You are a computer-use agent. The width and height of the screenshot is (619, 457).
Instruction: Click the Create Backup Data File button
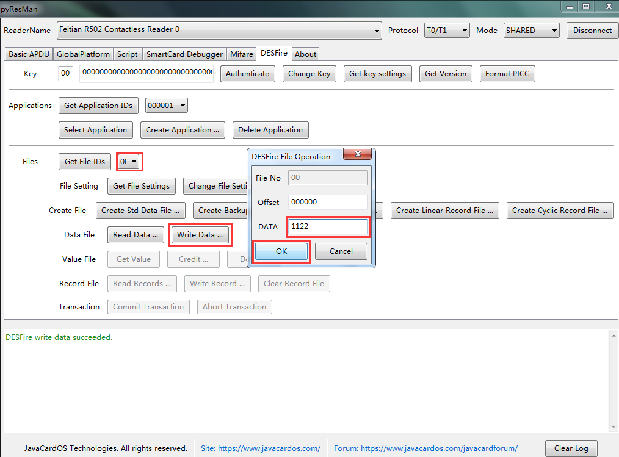point(220,211)
